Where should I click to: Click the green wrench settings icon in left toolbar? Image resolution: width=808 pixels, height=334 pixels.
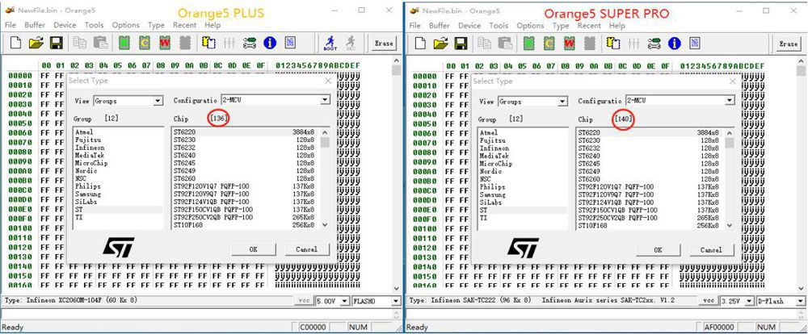pyautogui.click(x=250, y=43)
